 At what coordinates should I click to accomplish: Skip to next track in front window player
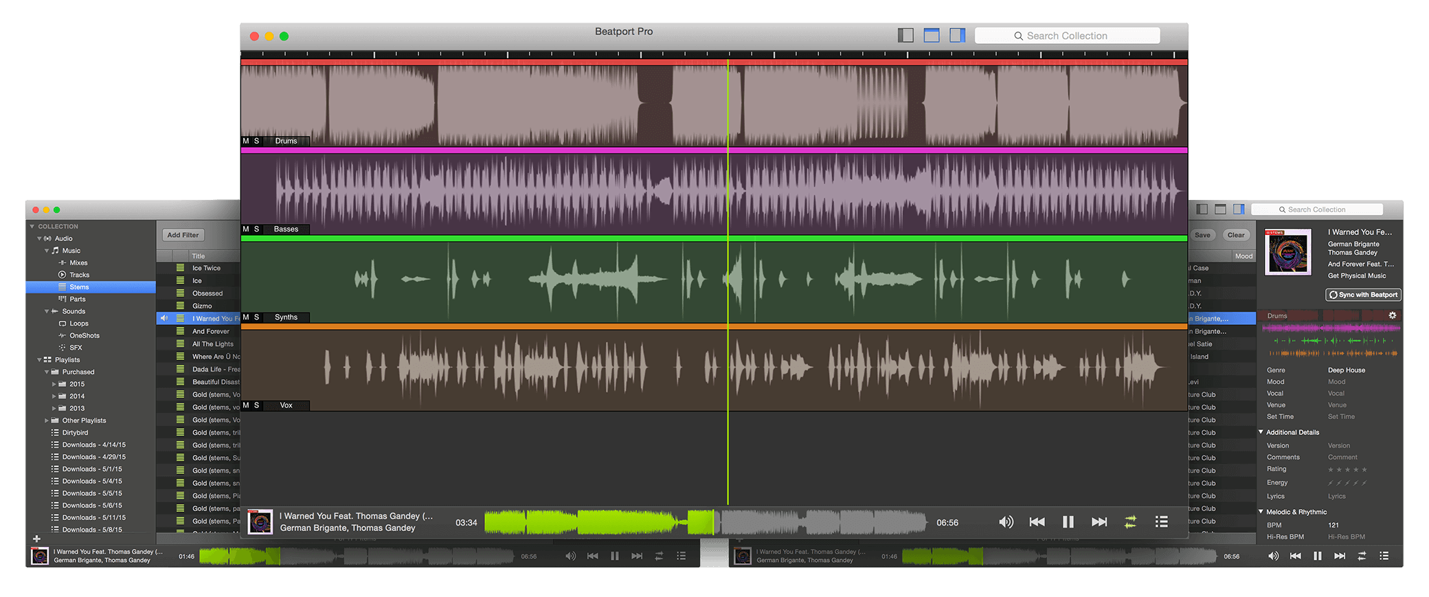pos(1099,522)
